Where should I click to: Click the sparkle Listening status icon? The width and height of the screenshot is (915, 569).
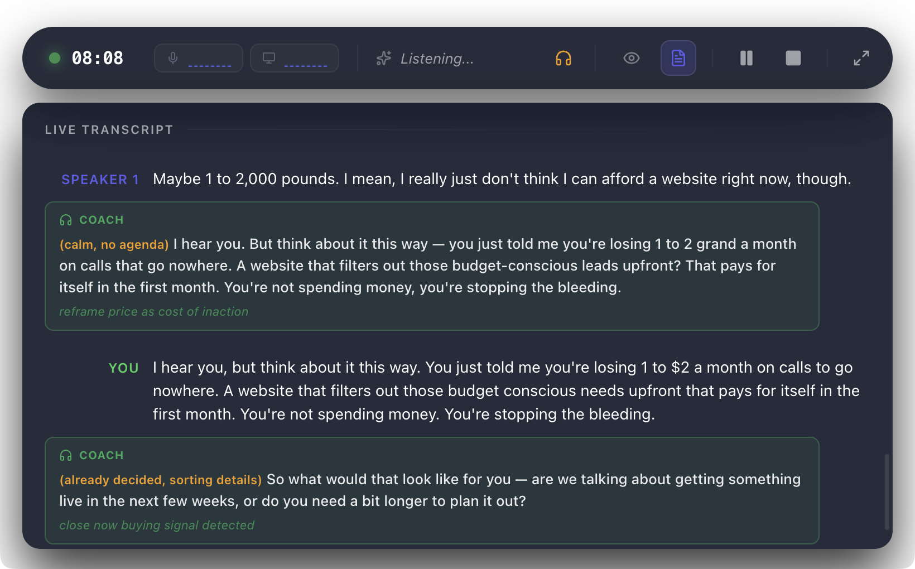(384, 58)
